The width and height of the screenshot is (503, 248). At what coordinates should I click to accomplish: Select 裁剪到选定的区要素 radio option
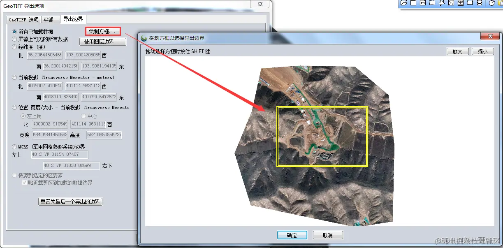click(x=15, y=175)
